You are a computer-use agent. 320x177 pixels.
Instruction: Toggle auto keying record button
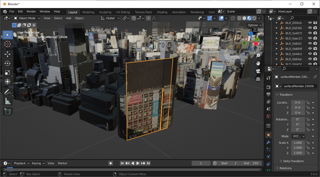tap(111, 163)
